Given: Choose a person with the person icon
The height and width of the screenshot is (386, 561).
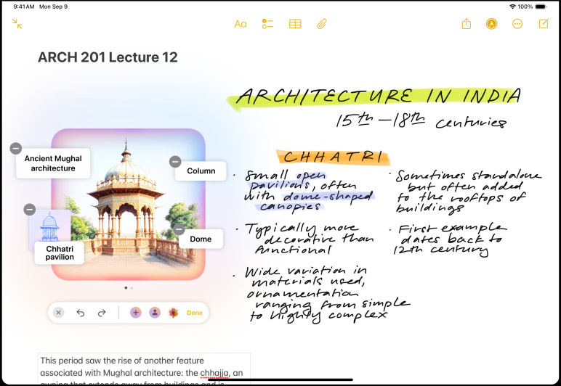Looking at the screenshot, I should (x=154, y=313).
